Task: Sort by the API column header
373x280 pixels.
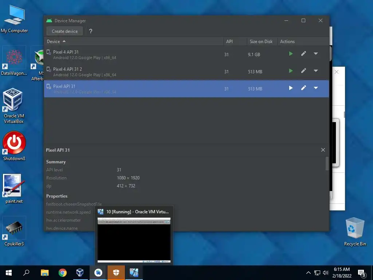Action: 235,42
